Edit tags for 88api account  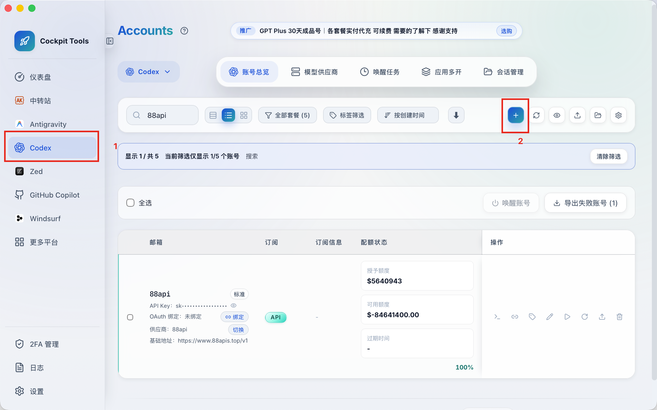(532, 316)
